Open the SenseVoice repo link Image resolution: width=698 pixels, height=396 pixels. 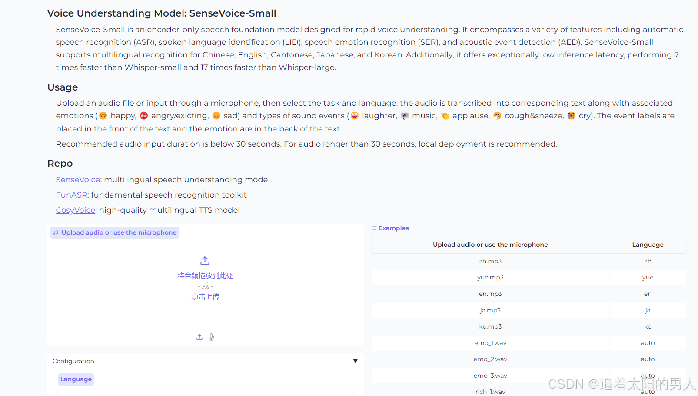pyautogui.click(x=78, y=180)
